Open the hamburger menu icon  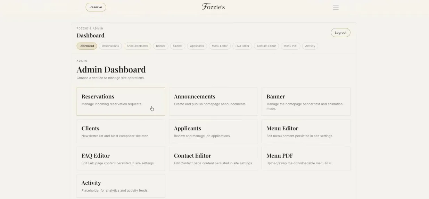click(336, 7)
